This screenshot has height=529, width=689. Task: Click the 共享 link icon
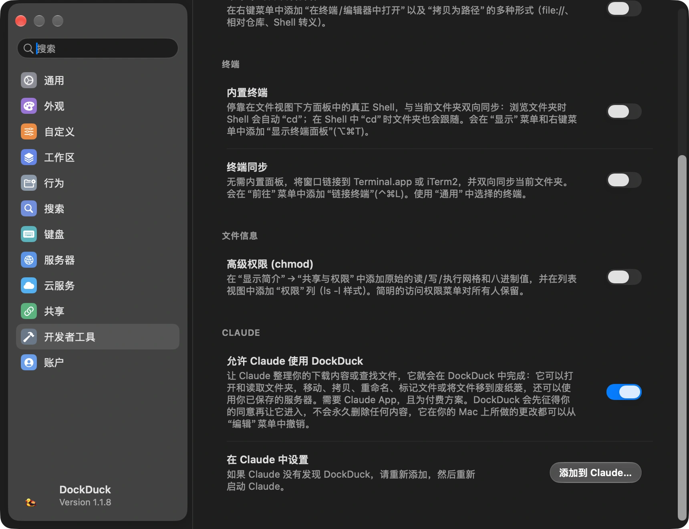coord(29,311)
